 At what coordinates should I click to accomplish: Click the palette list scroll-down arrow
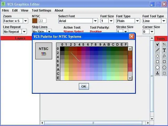click(130, 78)
